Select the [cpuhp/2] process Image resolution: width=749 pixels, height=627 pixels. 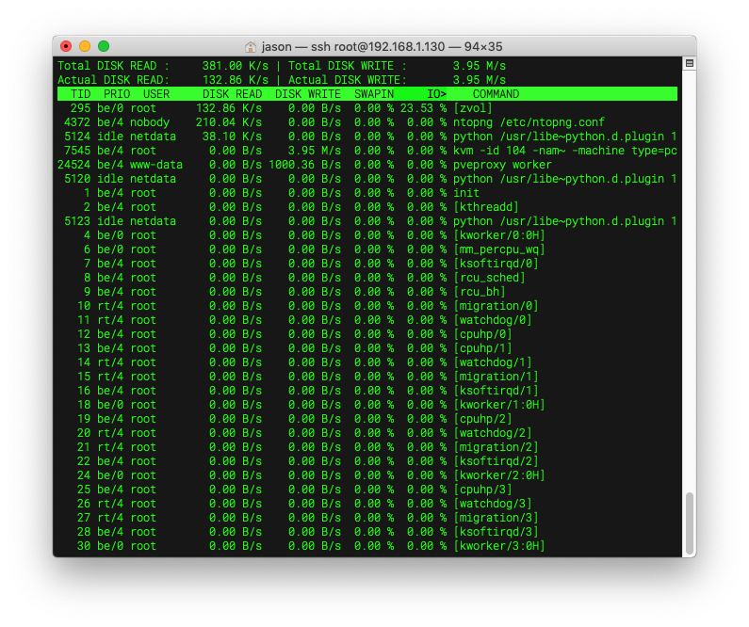482,419
